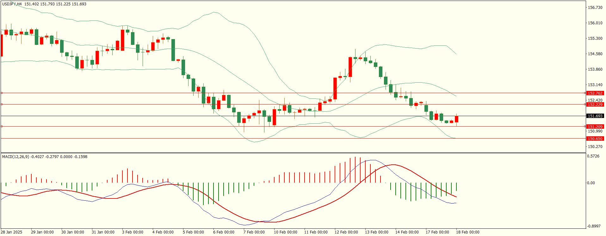Click the 28 Jan 2025 date label
The width and height of the screenshot is (606, 236).
[x=11, y=232]
